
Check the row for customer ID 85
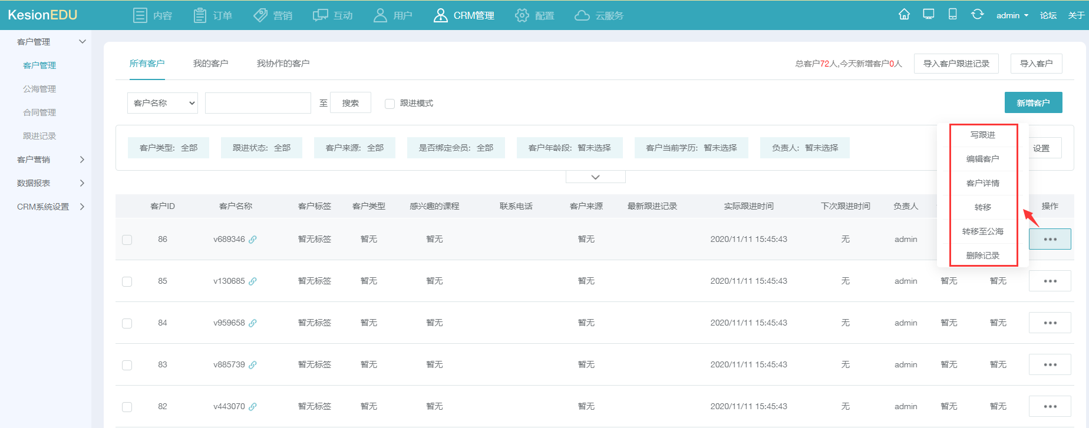point(127,281)
